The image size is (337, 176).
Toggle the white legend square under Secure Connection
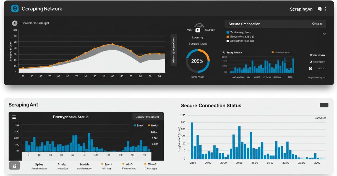228,41
